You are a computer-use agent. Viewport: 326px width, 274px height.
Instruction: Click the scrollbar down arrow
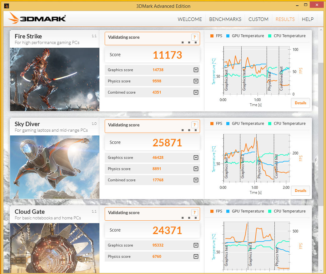[x=321, y=271]
